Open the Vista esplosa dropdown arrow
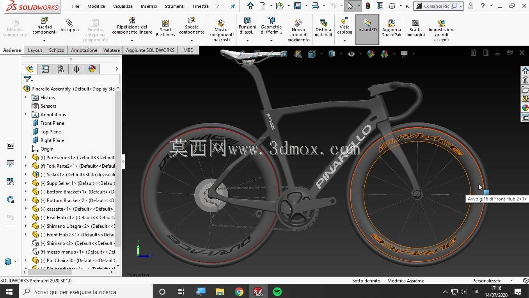Image resolution: width=529 pixels, height=298 pixels. click(344, 41)
